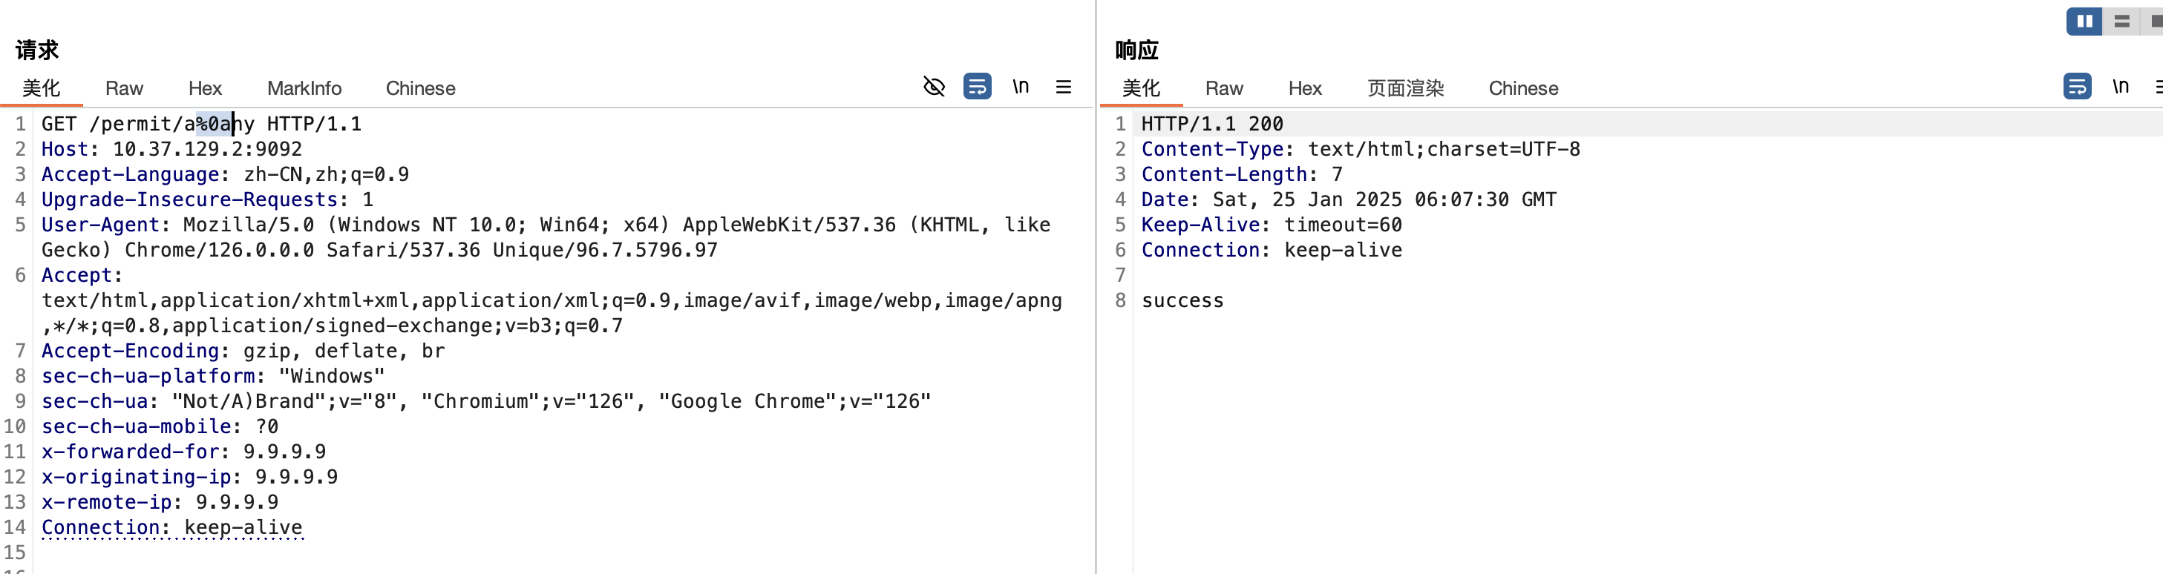The image size is (2163, 574).
Task: Switch request view to Raw tab
Action: (124, 88)
